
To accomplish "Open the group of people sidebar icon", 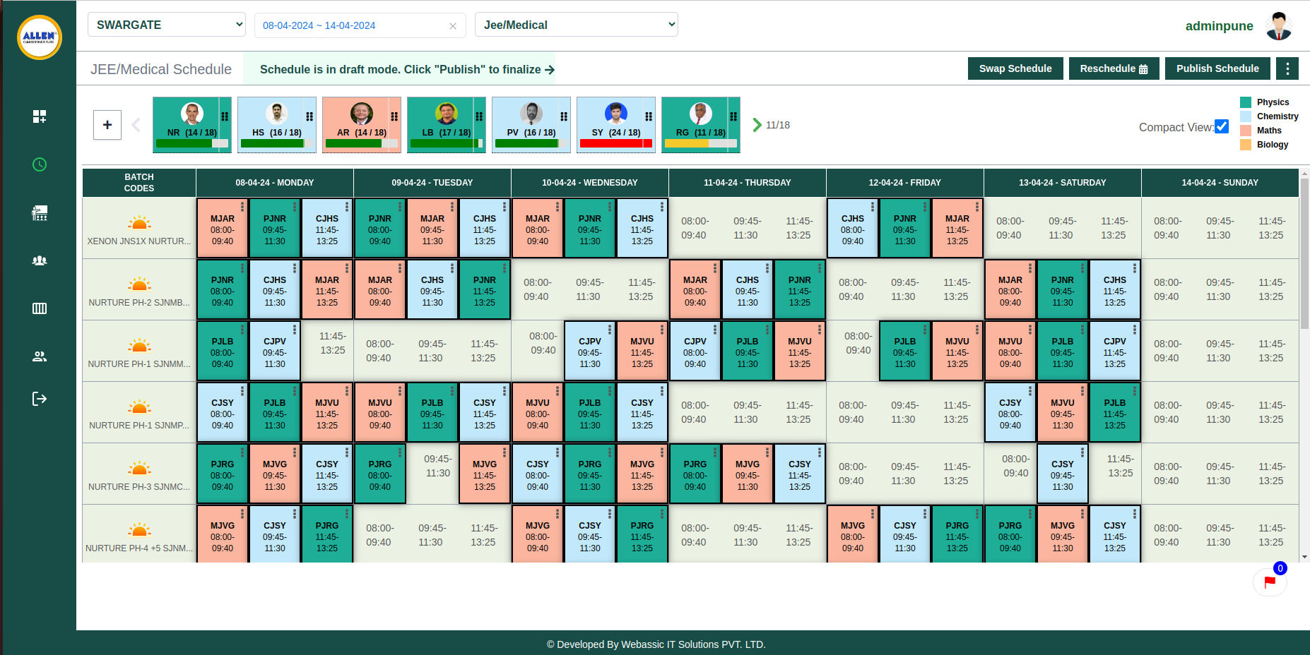I will tap(40, 260).
